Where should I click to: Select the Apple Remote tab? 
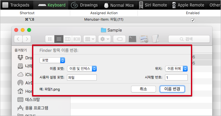188,5
